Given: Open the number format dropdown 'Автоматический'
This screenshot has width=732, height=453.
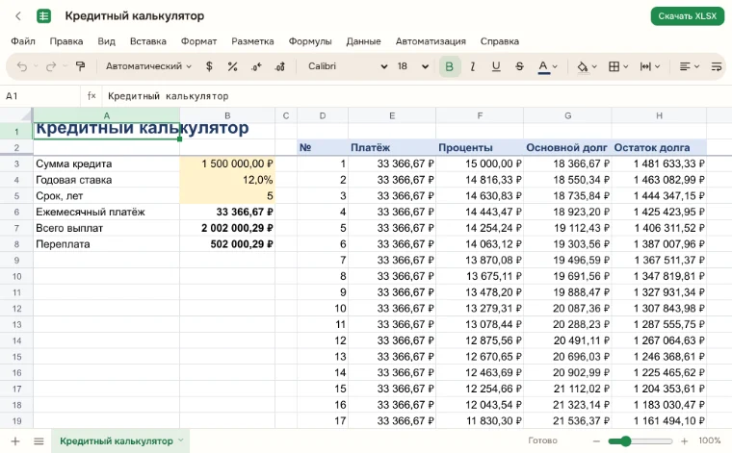Looking at the screenshot, I should [148, 66].
